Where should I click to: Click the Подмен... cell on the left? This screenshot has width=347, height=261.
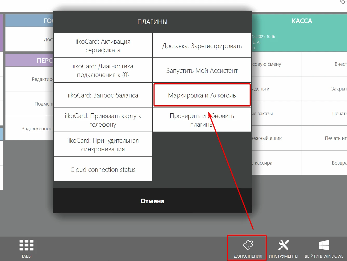(x=29, y=104)
